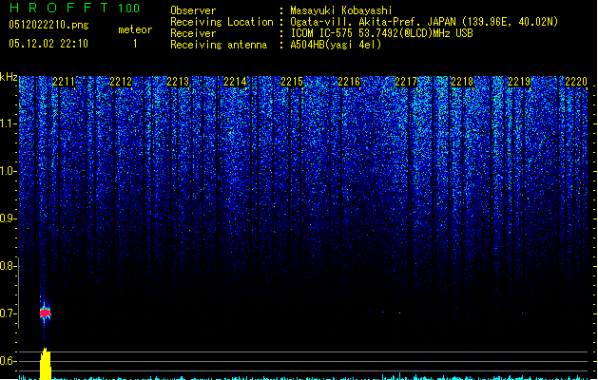This screenshot has height=380, width=598.
Task: Click the 0.9 kHz axis label
Action: coord(8,218)
